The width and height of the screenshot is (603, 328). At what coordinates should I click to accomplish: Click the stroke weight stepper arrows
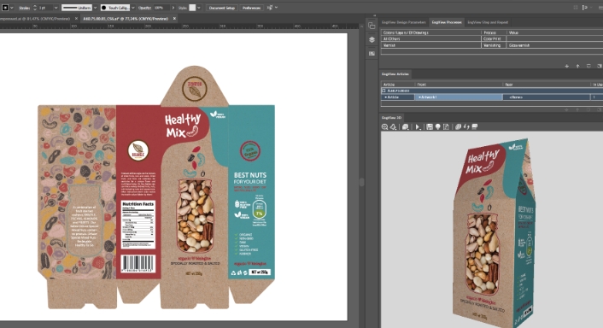pyautogui.click(x=35, y=8)
